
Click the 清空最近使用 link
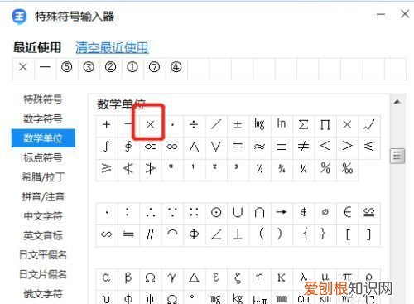(x=112, y=47)
